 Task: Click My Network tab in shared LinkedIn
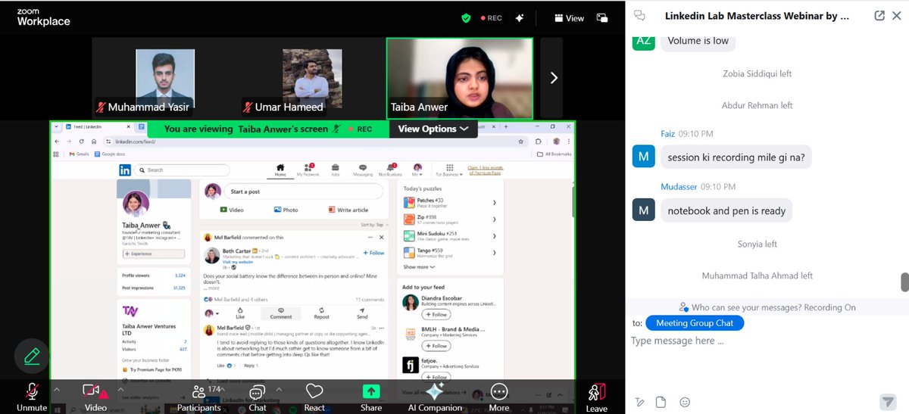(x=308, y=169)
